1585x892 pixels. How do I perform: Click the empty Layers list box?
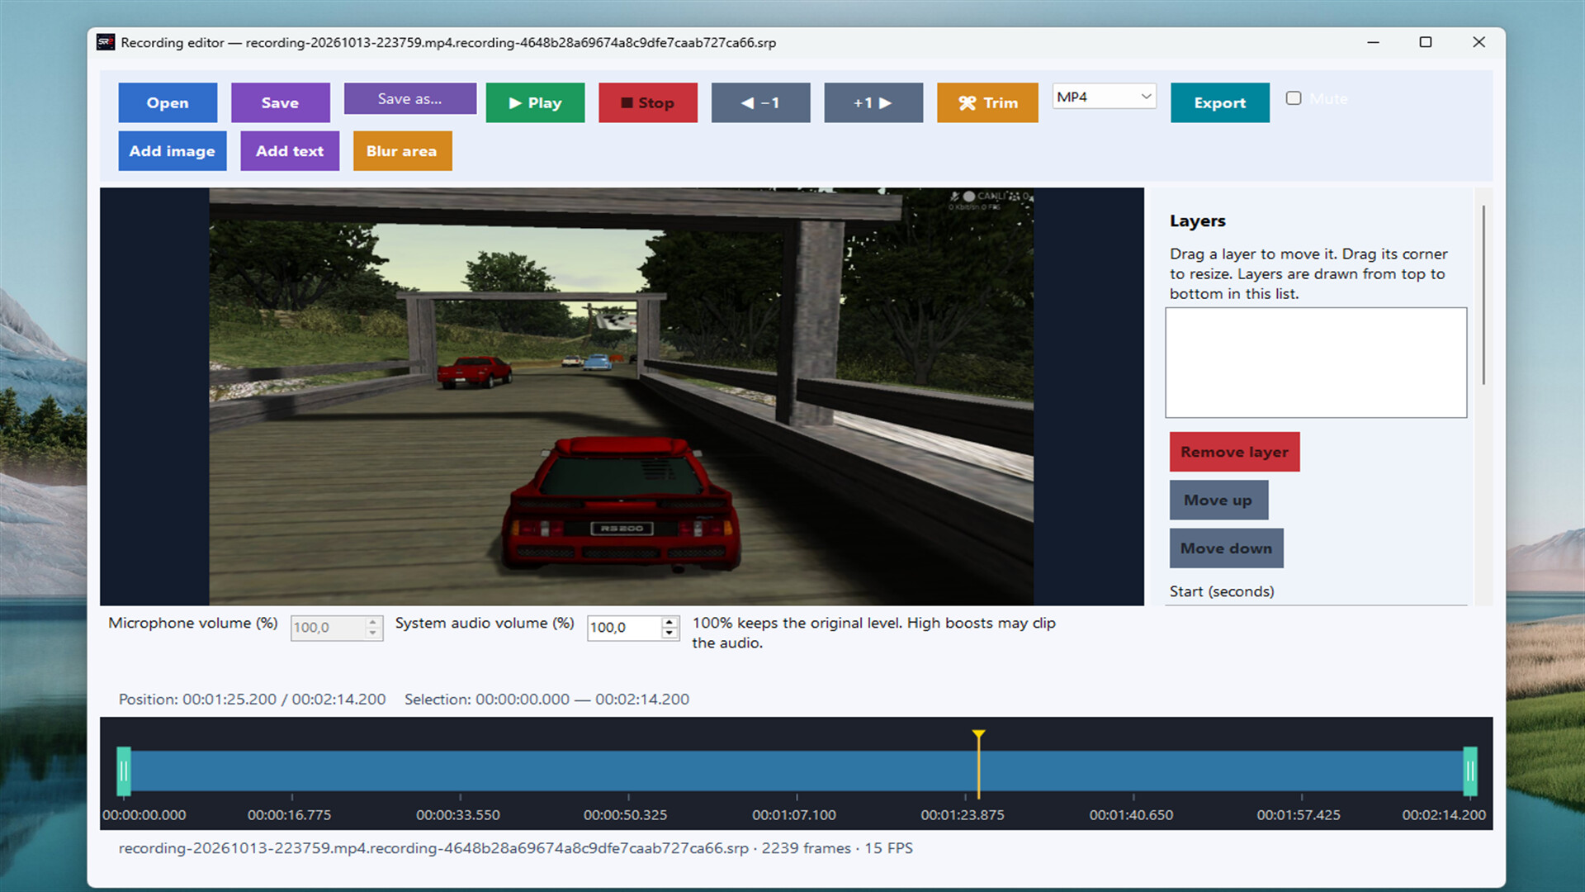[1316, 363]
